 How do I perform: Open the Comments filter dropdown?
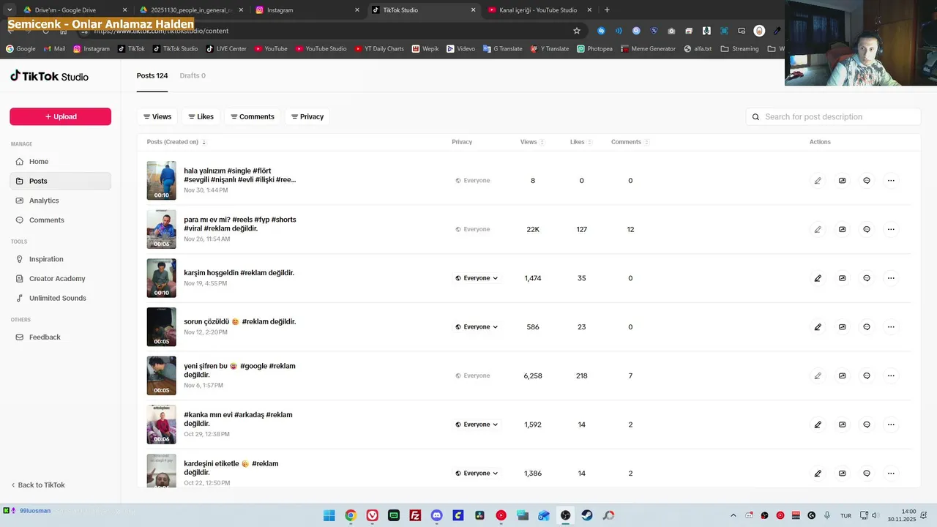point(253,116)
